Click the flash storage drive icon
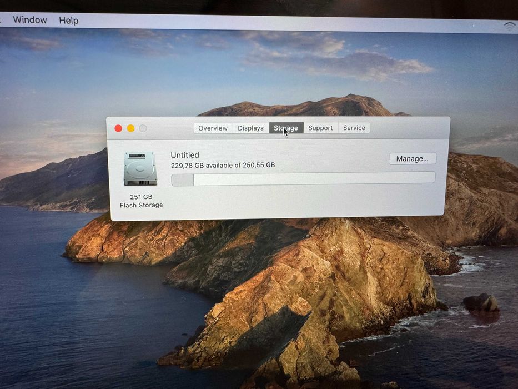Screen dimensions: 518x389 140,169
